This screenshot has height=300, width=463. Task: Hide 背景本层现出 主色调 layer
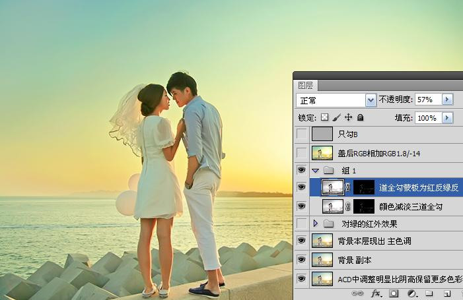301,241
